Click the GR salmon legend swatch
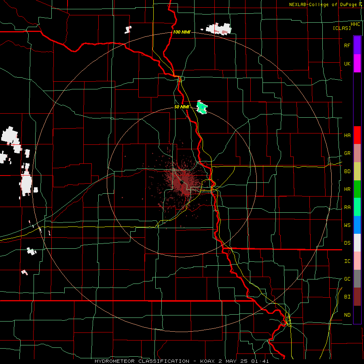The height and width of the screenshot is (364, 364). click(357, 153)
